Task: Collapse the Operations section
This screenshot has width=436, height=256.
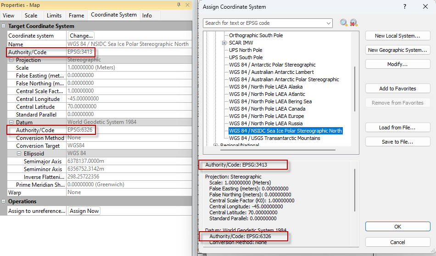Action: click(4, 201)
